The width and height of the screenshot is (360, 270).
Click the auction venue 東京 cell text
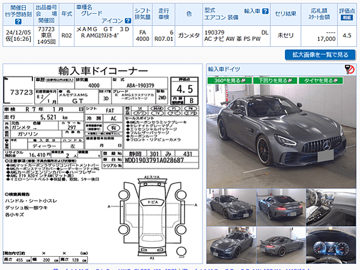[46, 35]
